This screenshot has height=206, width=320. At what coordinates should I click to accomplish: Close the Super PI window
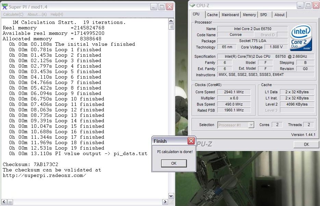coord(170,7)
